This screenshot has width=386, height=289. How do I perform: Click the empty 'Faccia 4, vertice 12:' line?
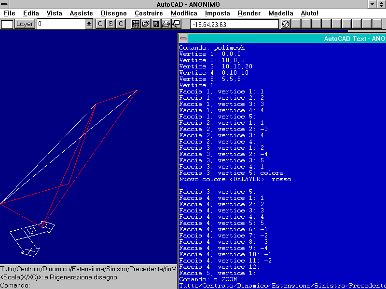220,267
